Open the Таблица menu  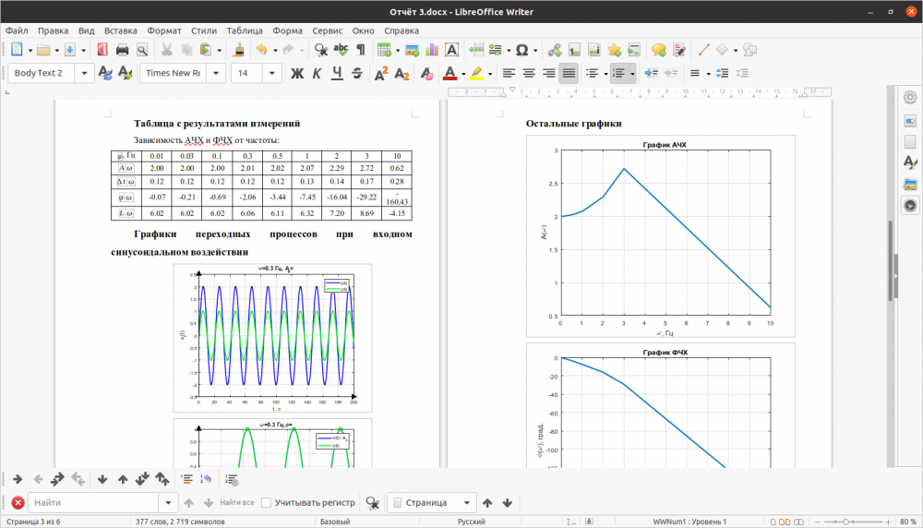tap(244, 30)
